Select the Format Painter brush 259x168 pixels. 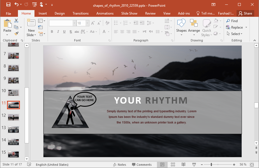tap(16, 34)
